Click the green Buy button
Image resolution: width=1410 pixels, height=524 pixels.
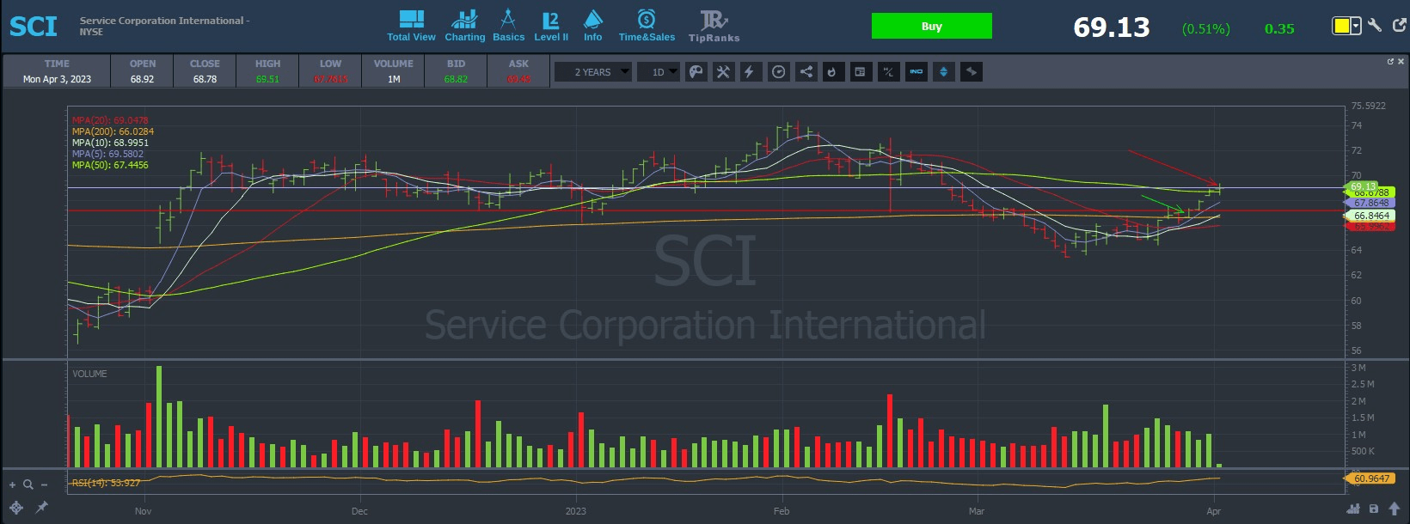tap(931, 26)
